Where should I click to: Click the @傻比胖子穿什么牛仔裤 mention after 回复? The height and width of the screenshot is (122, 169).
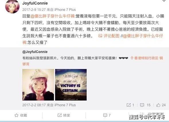point(53,16)
